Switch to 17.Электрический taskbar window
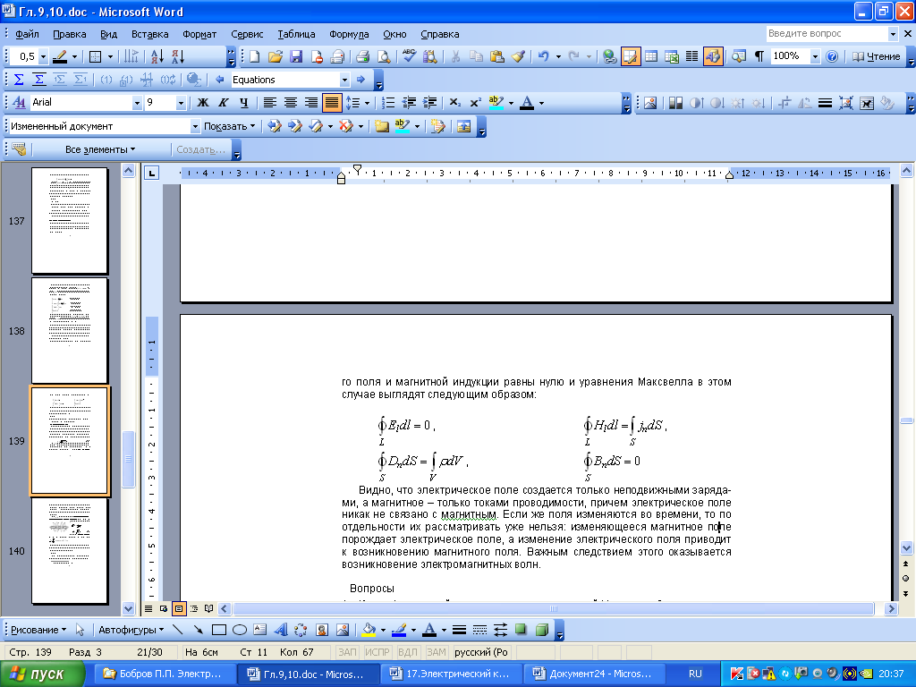The width and height of the screenshot is (916, 687). tap(453, 674)
